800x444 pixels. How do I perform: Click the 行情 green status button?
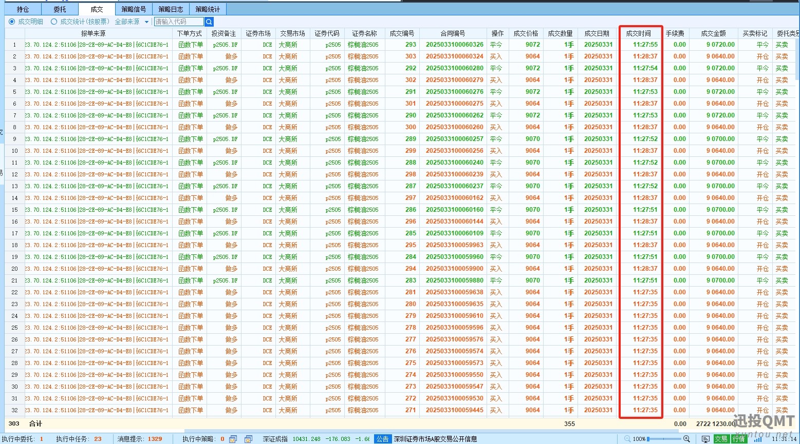(739, 439)
